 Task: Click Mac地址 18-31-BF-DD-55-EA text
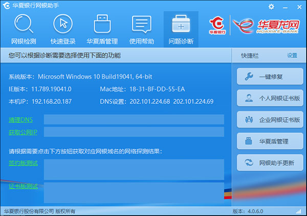[142, 89]
